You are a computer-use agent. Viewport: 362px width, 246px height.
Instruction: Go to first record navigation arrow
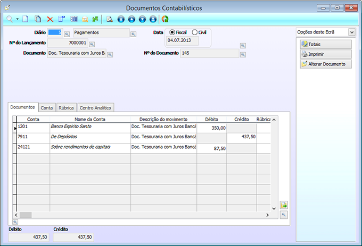pyautogui.click(x=121, y=19)
